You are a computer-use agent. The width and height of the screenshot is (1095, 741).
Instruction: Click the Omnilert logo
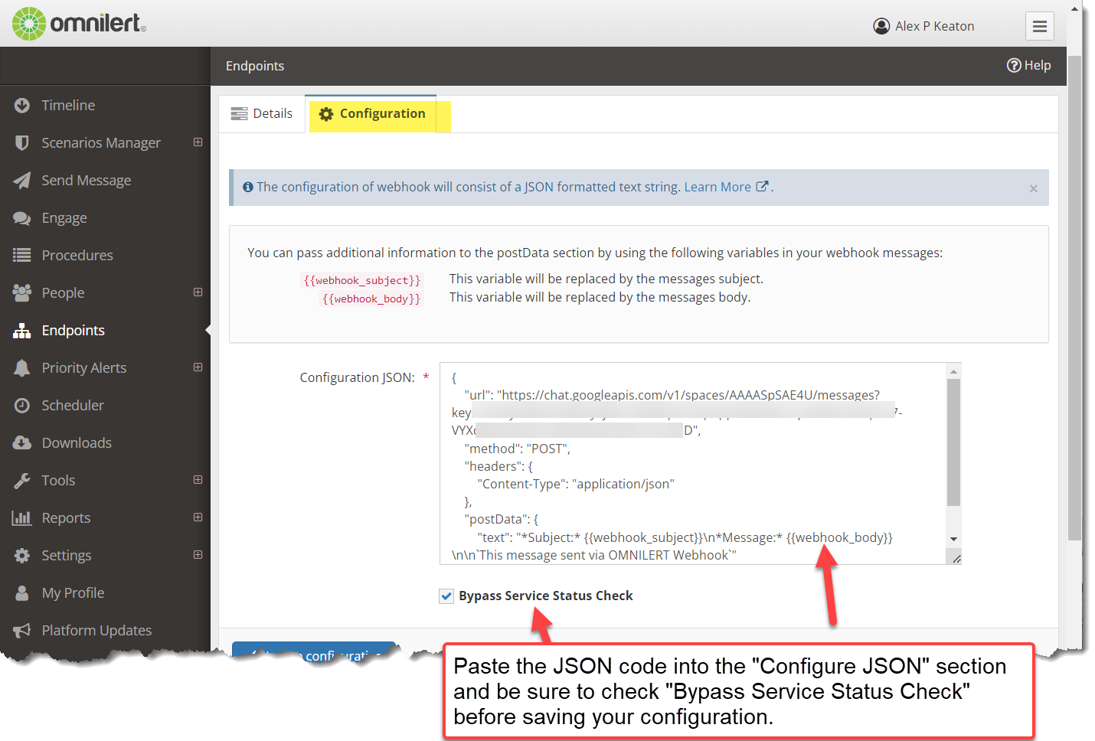(79, 24)
